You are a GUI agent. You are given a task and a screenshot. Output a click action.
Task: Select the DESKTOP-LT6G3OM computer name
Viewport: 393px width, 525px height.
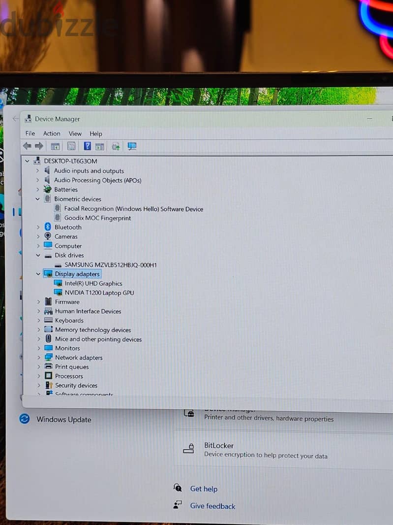(x=70, y=161)
